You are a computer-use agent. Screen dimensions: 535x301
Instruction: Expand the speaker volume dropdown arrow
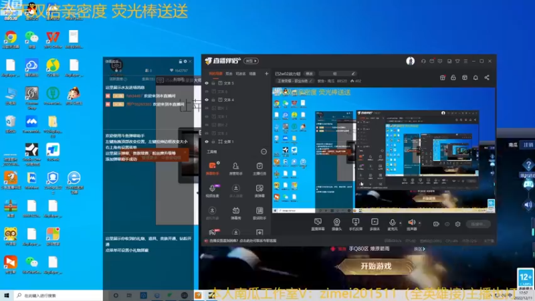pyautogui.click(x=419, y=223)
